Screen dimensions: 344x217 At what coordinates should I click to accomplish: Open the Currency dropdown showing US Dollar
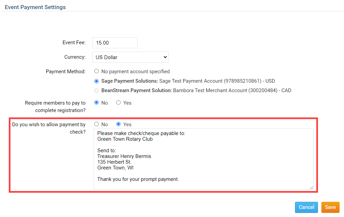pos(130,57)
